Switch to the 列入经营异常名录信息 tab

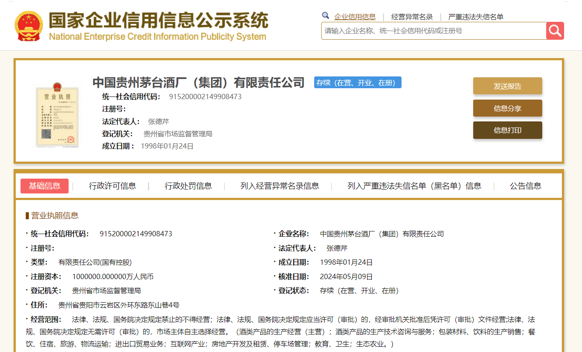280,186
